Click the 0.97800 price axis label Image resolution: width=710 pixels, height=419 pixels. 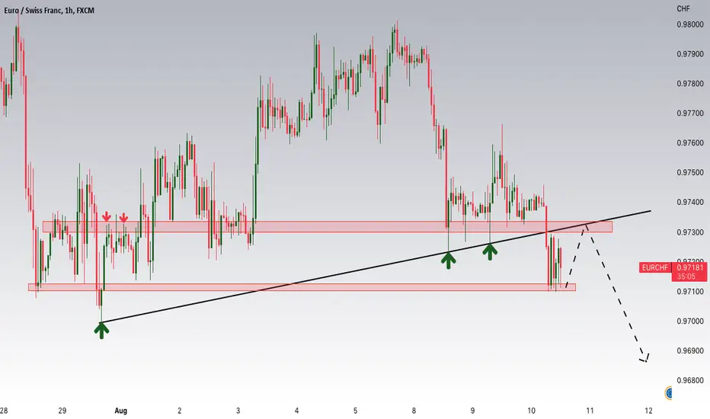coord(690,84)
